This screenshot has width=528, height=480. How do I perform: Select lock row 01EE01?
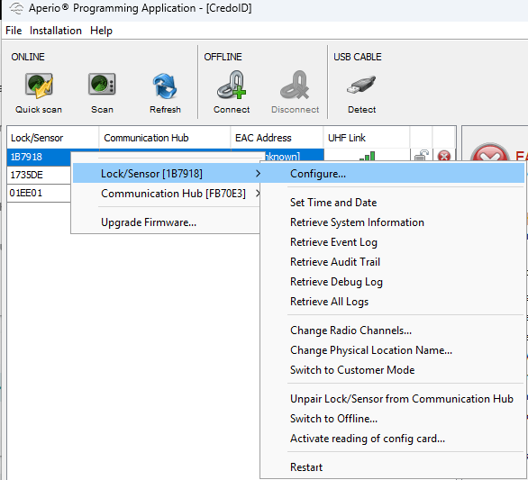pyautogui.click(x=39, y=194)
